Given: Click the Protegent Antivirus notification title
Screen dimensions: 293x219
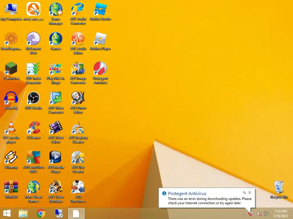Looking at the screenshot, I should [187, 194].
